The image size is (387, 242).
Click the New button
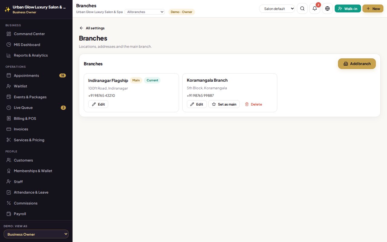(x=373, y=8)
